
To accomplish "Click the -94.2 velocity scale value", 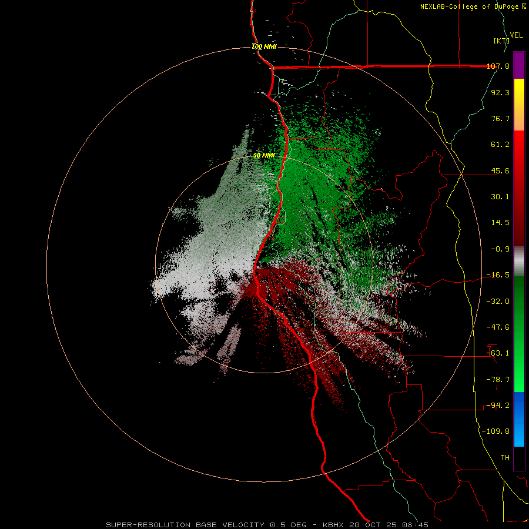I will click(x=498, y=406).
